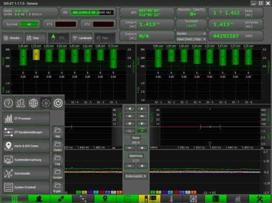The width and height of the screenshot is (272, 203).
Task: Click the green file-x icon in bottom bar
Action: [x=127, y=199]
